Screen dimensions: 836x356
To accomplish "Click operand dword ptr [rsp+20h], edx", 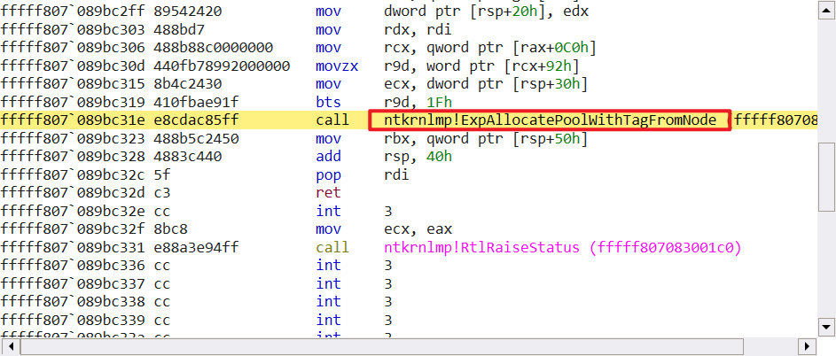I will 486,12.
